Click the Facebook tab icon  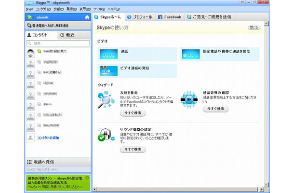(160, 17)
